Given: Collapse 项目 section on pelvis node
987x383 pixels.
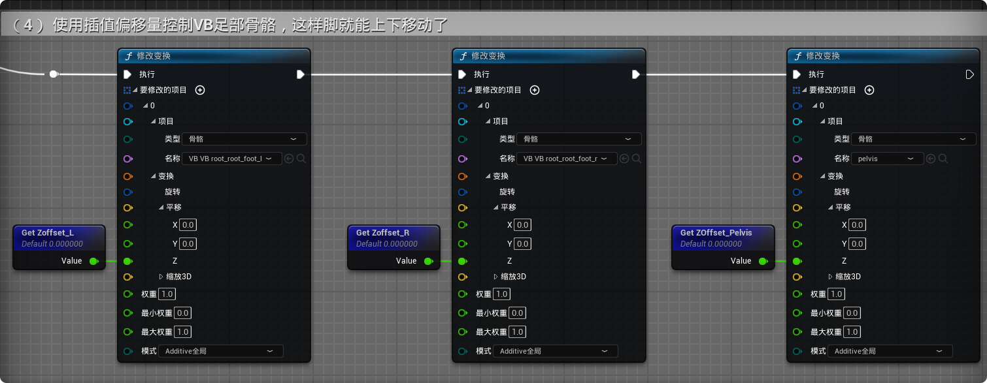Looking at the screenshot, I should click(823, 121).
